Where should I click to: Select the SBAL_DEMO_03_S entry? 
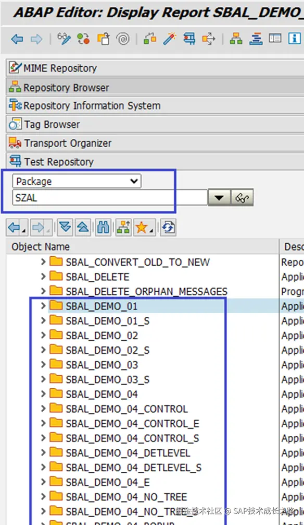pyautogui.click(x=108, y=379)
